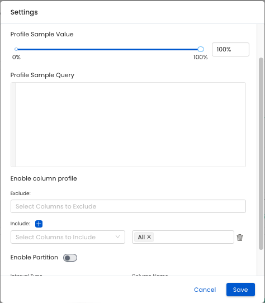Remove the All tag with its X
This screenshot has height=303, width=265.
(149, 236)
